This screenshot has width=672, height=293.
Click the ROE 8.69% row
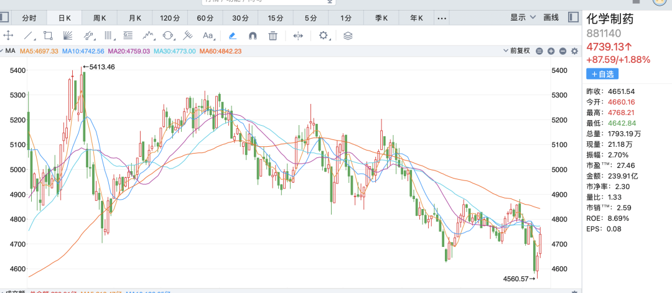pos(608,218)
